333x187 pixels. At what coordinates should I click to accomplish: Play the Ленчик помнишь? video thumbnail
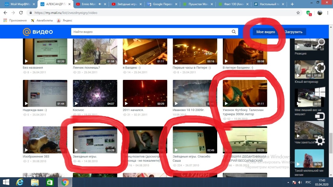click(x=95, y=52)
